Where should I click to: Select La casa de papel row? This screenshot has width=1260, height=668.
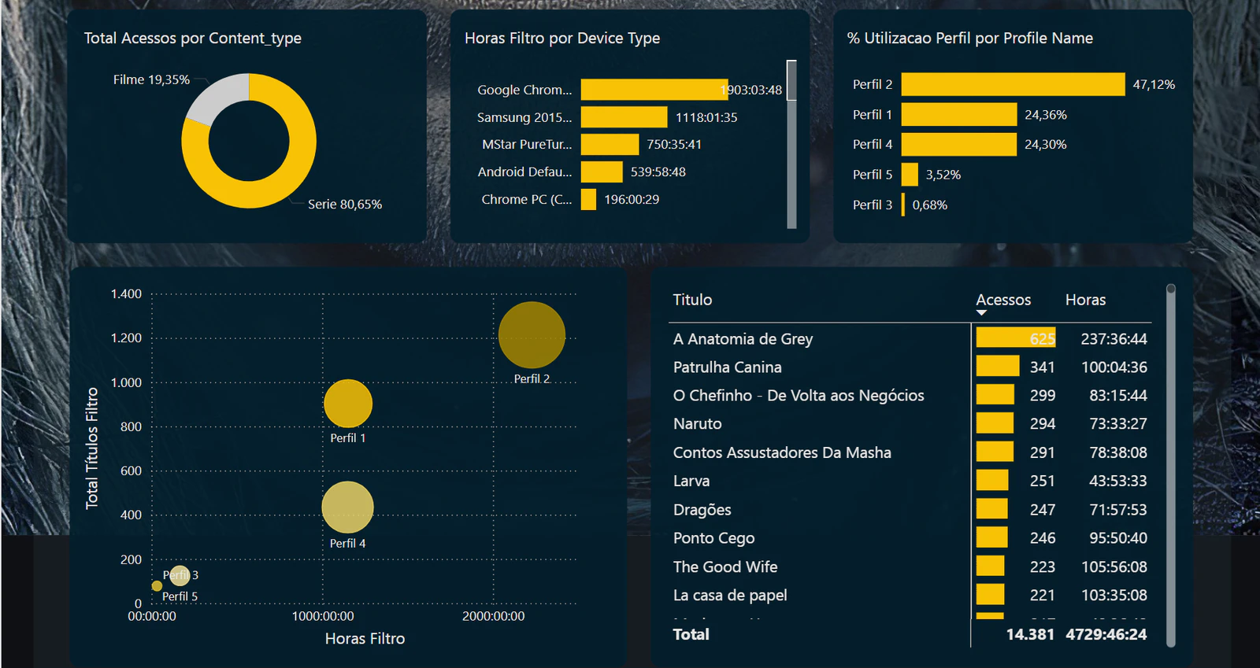910,596
